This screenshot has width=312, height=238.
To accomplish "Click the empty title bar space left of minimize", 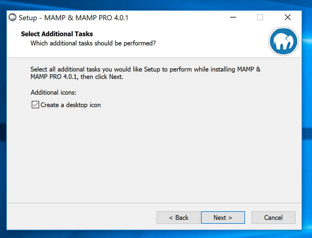I will click(178, 18).
